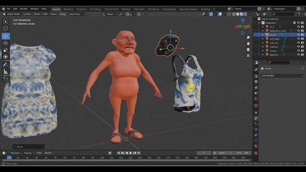Open the Particles properties tab icon
The width and height of the screenshot is (306, 172).
point(256,124)
